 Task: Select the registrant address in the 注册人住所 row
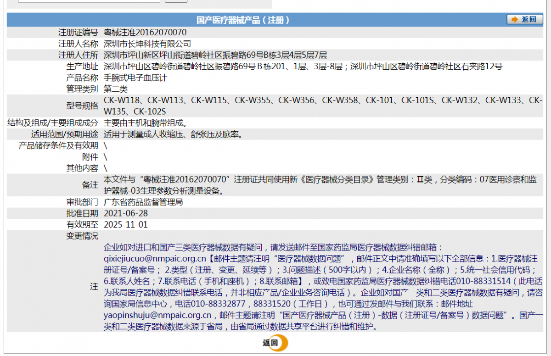coord(215,55)
